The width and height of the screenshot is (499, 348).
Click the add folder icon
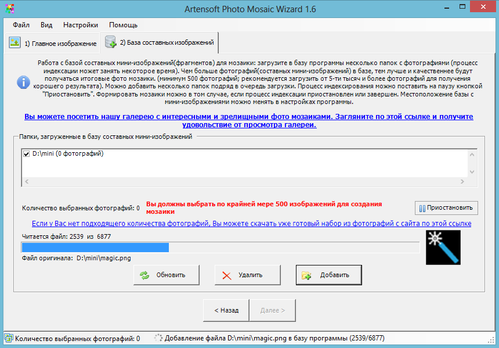pyautogui.click(x=306, y=275)
